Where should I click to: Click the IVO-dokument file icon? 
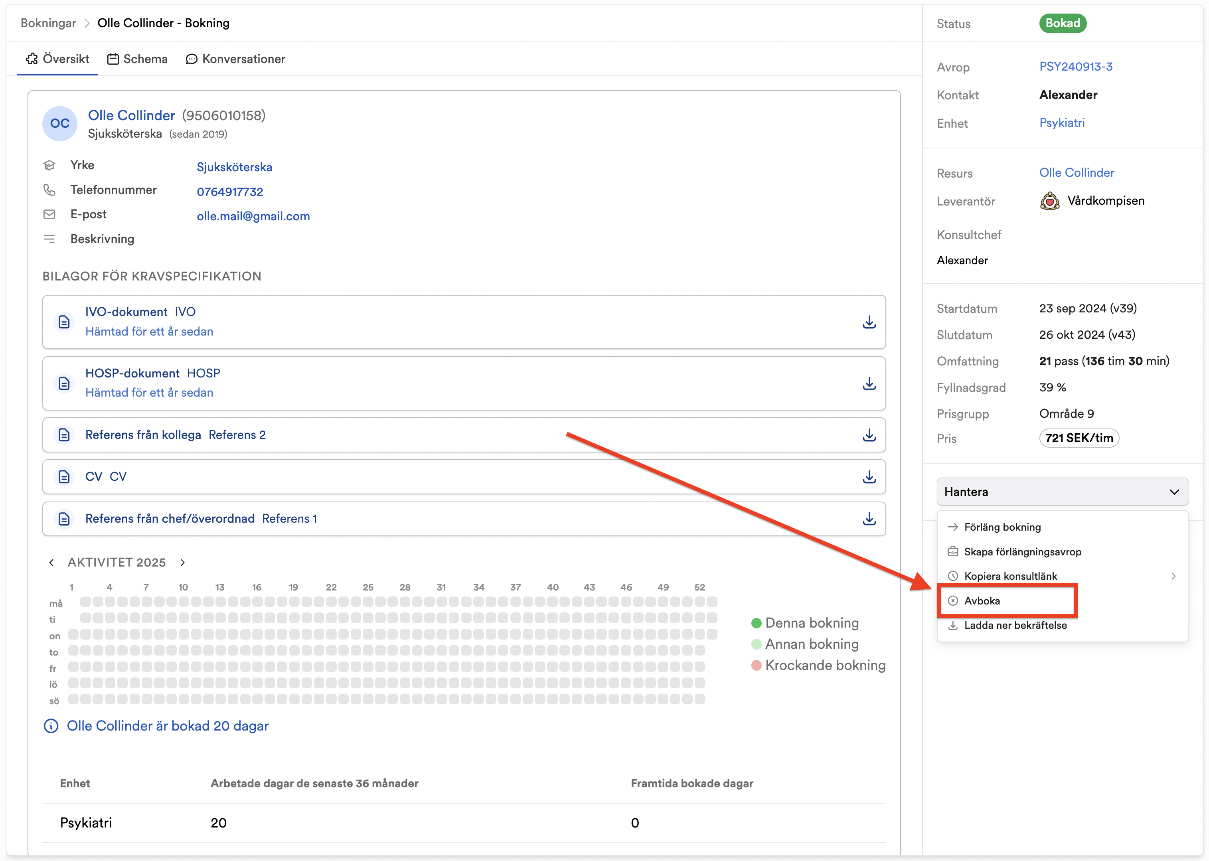click(x=64, y=322)
